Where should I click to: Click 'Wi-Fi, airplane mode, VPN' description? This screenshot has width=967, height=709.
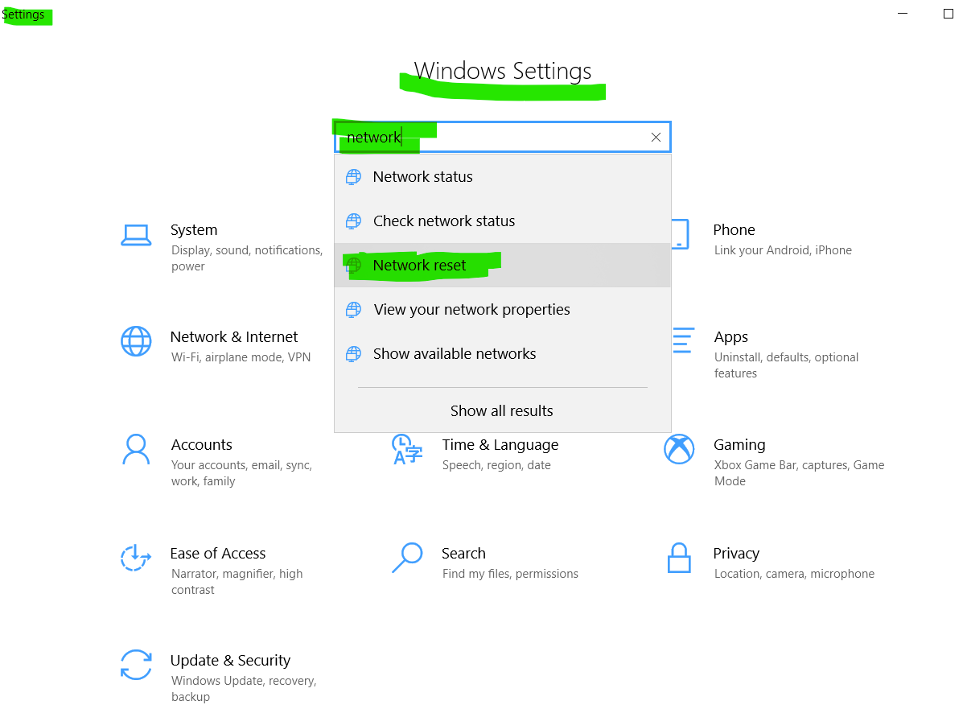click(241, 357)
